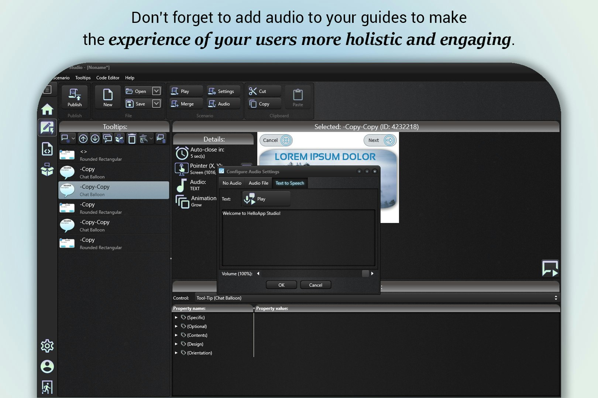Click the exit icon in sidebar

(x=47, y=387)
